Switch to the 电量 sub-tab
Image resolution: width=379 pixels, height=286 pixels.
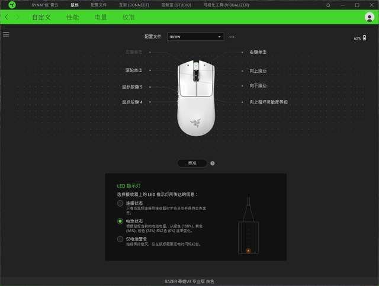coord(101,17)
